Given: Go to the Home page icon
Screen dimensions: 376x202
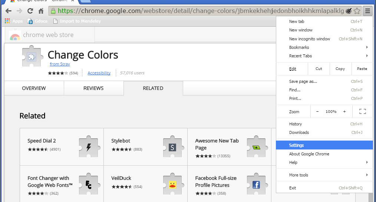Looking at the screenshot, I should point(41,11).
